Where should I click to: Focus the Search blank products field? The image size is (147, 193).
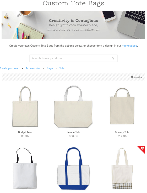[73, 58]
